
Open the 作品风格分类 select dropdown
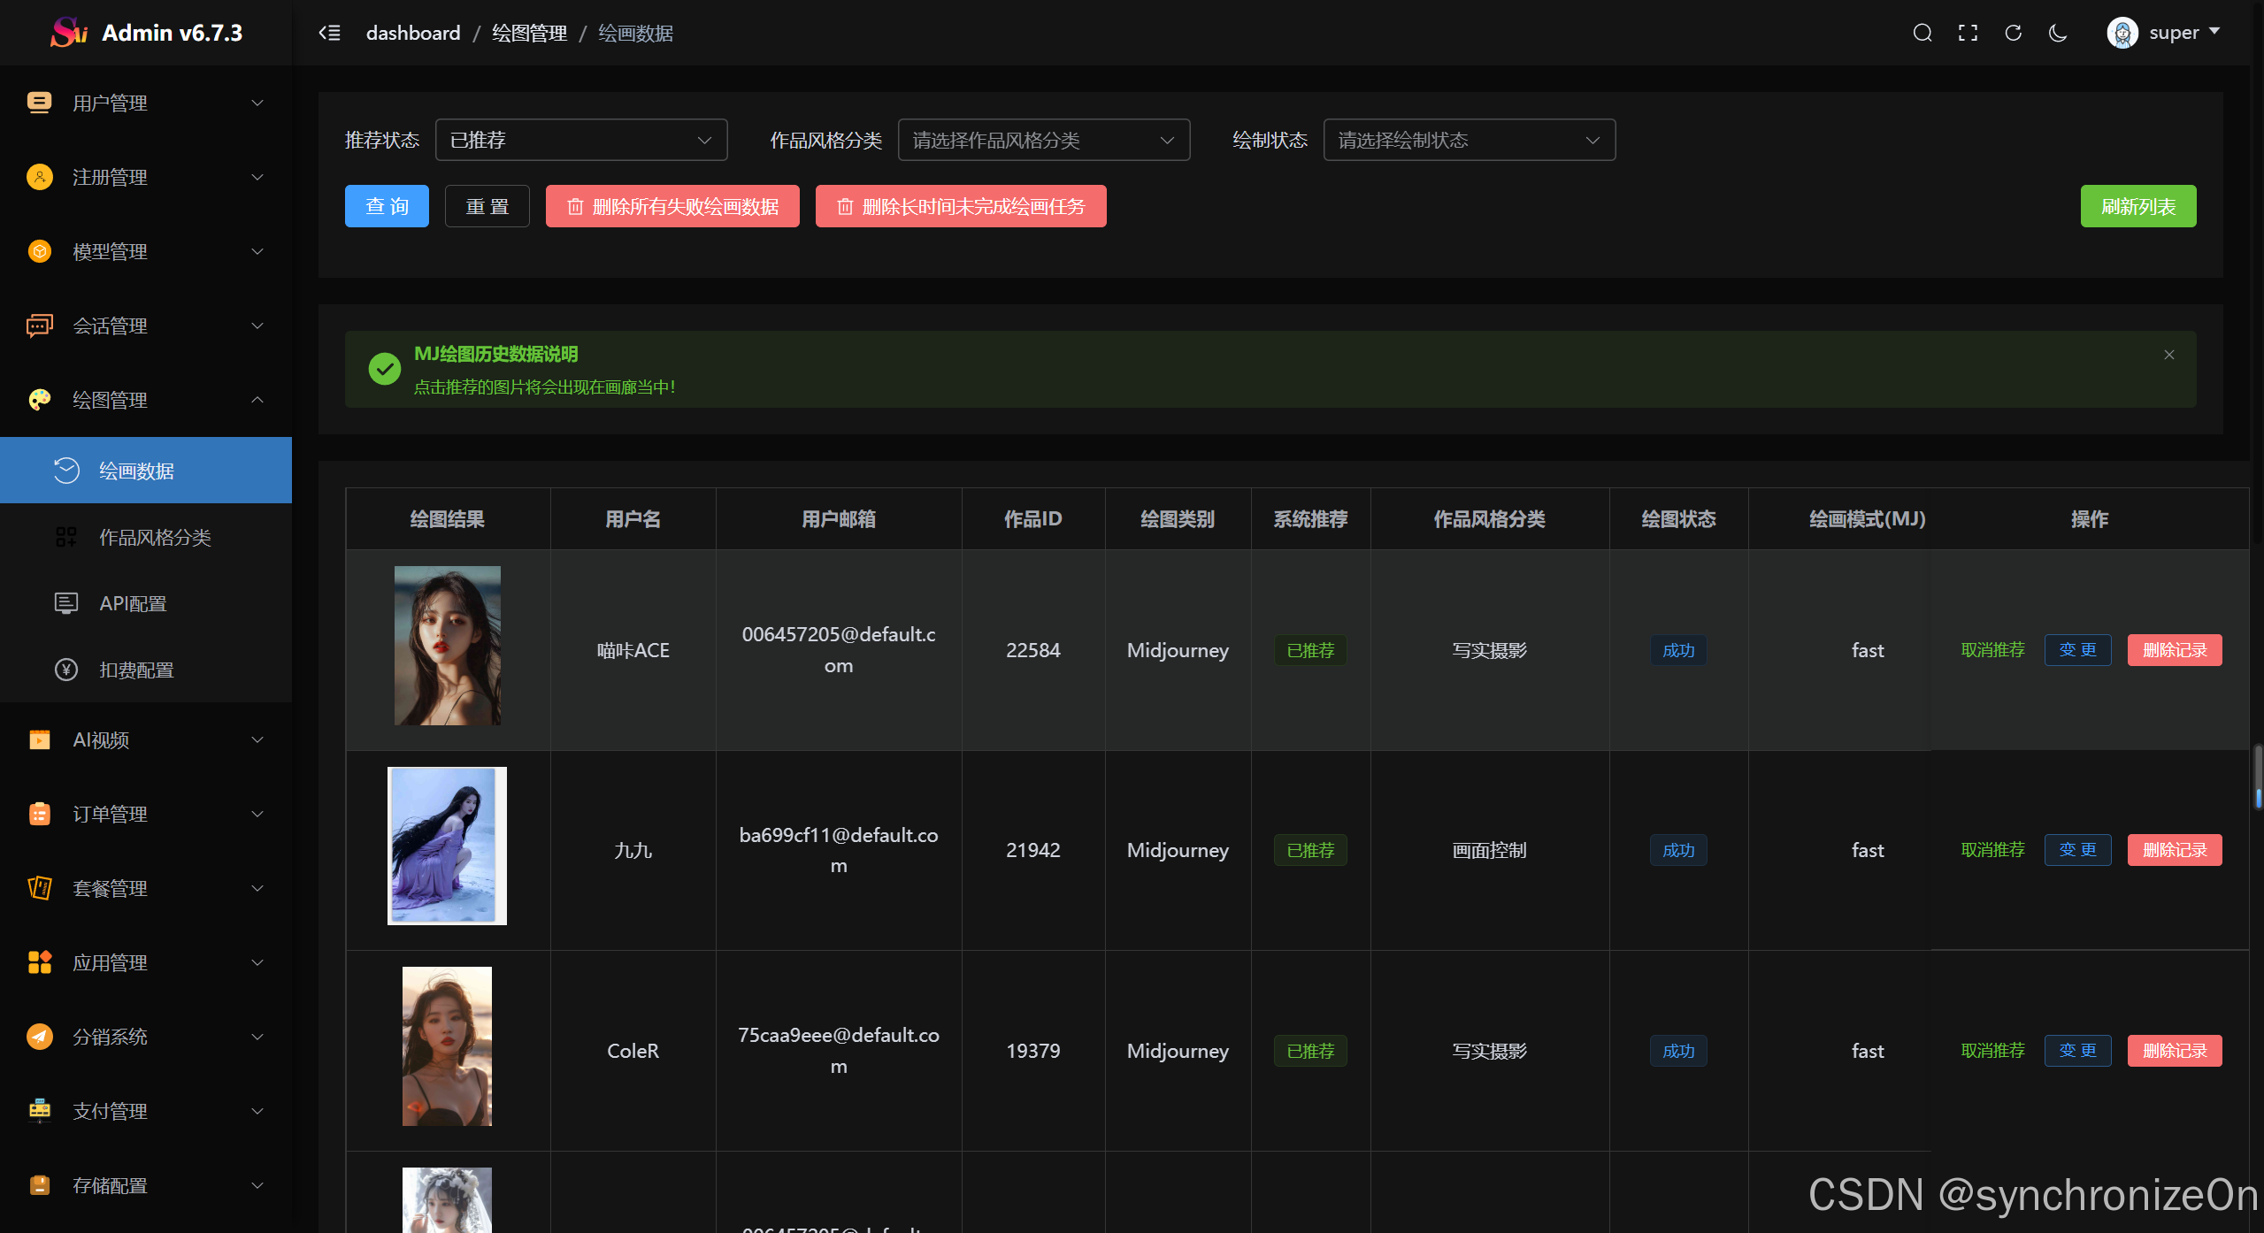[1043, 140]
